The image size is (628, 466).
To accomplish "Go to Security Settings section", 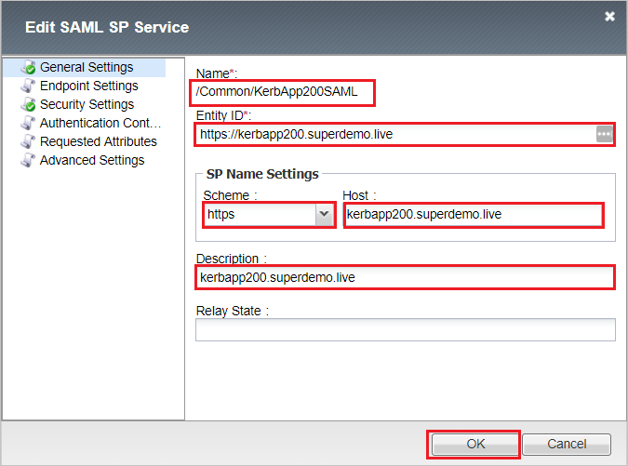I will 87,104.
